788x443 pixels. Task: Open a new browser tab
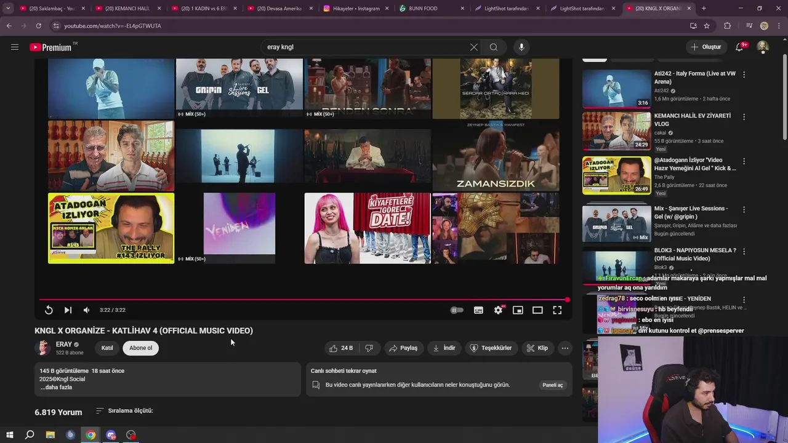tap(704, 9)
